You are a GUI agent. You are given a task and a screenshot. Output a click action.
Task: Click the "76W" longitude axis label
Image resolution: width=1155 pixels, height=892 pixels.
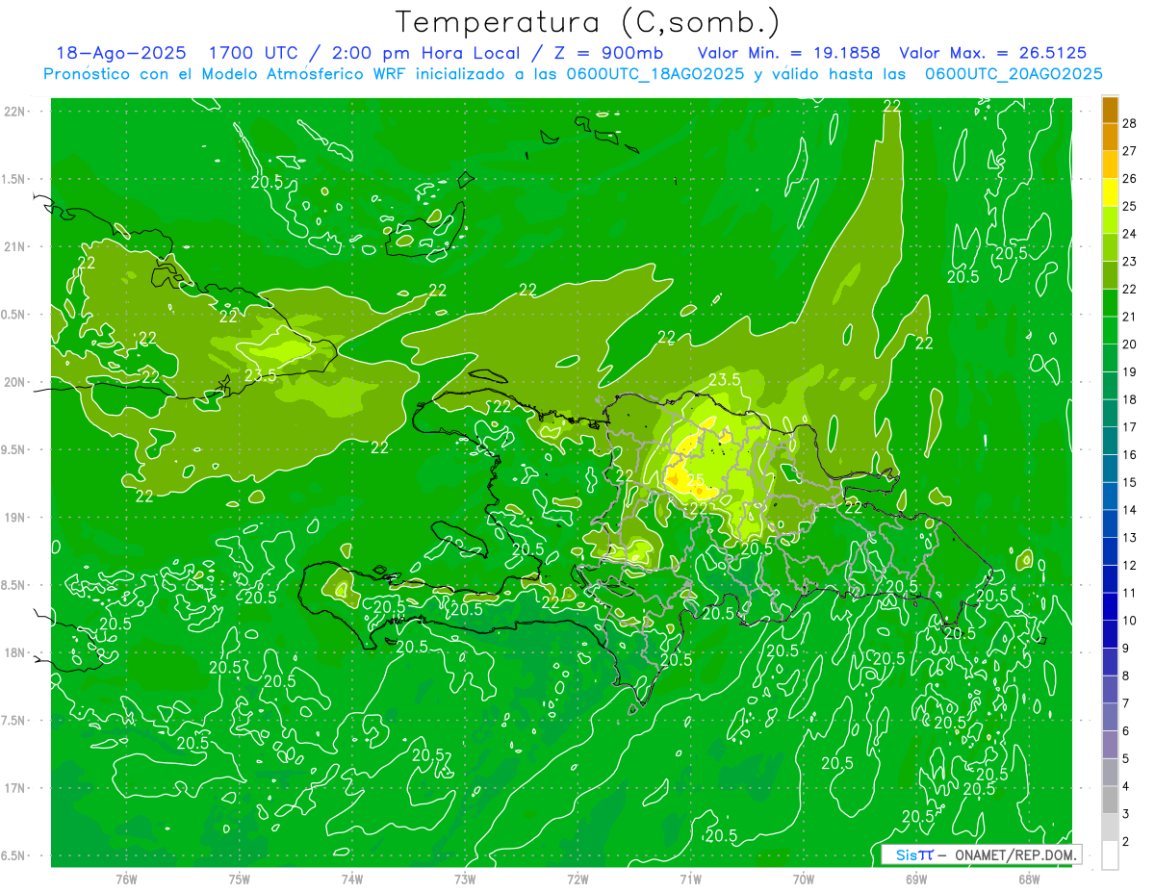[x=126, y=879]
